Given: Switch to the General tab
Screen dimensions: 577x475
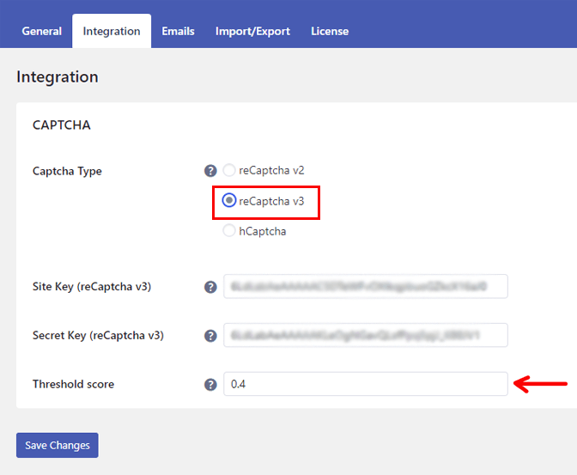Looking at the screenshot, I should (41, 31).
